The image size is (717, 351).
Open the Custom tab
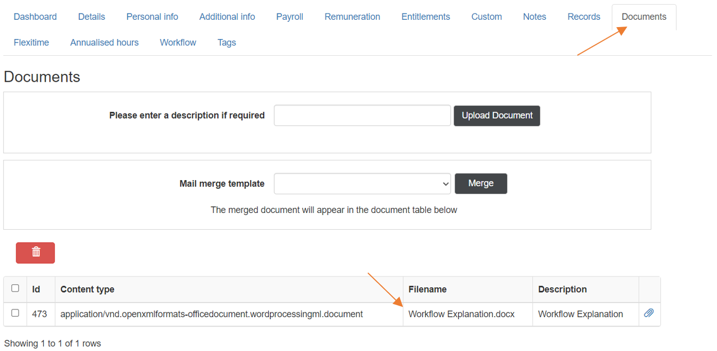[x=487, y=17]
